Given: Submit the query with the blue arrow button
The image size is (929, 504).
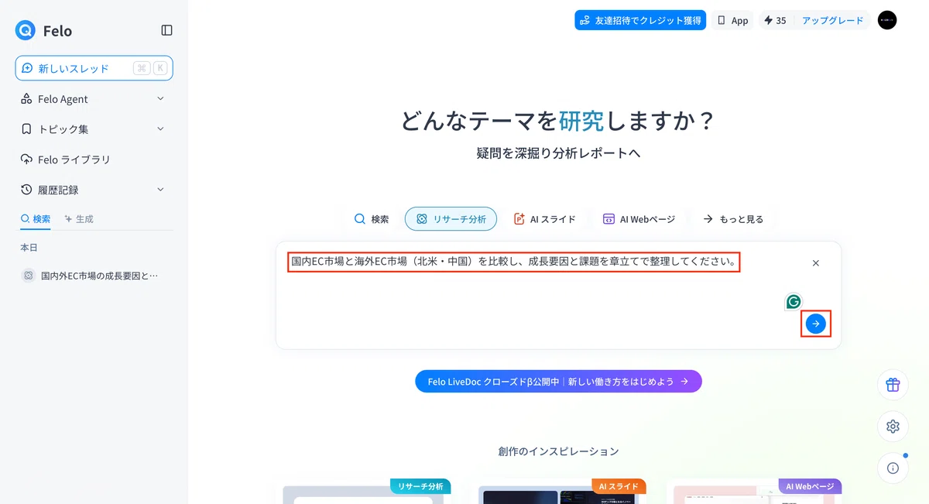Looking at the screenshot, I should [815, 324].
